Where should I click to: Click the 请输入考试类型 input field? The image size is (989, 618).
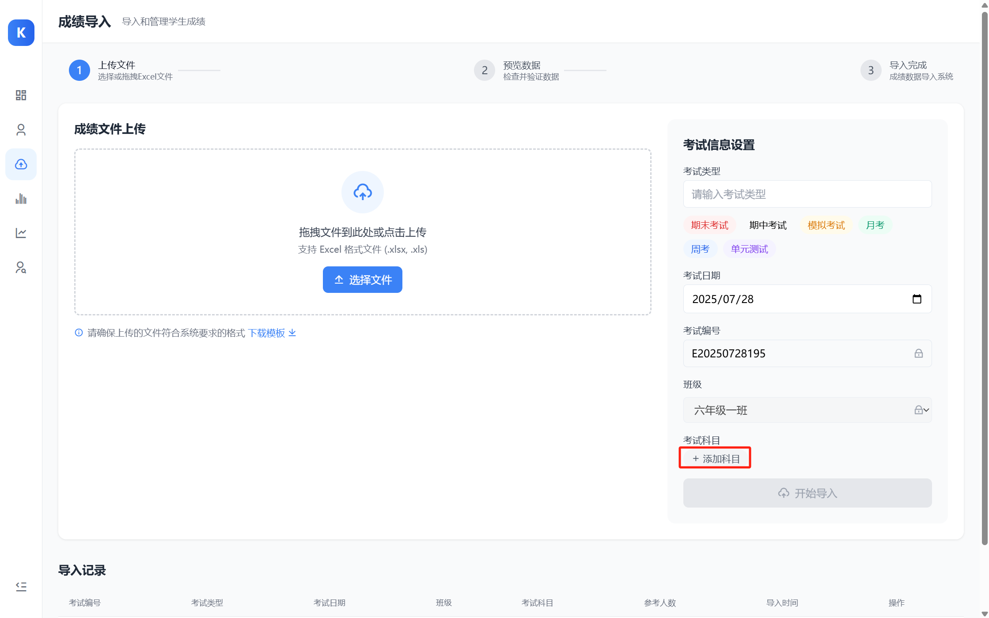click(x=807, y=194)
